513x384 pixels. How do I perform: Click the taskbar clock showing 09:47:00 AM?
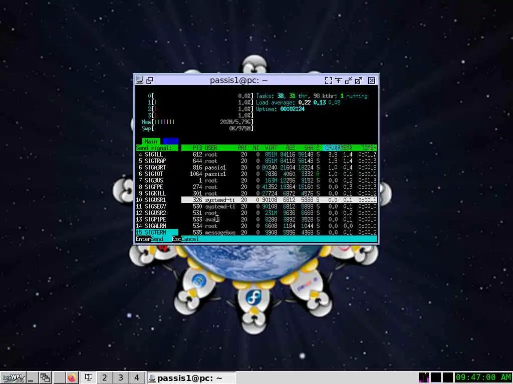click(x=483, y=377)
